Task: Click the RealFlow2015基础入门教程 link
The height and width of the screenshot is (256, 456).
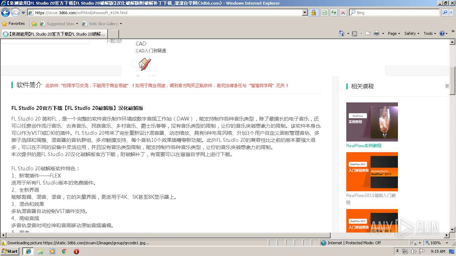Action: 371,199
